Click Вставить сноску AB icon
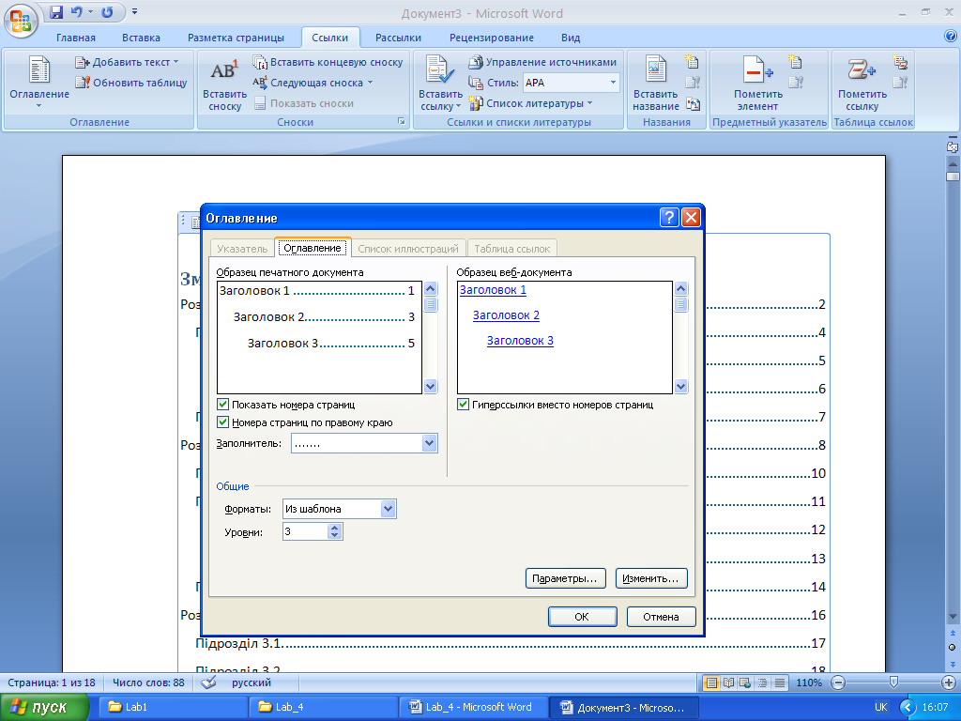Viewport: 961px width, 721px height. 223,70
